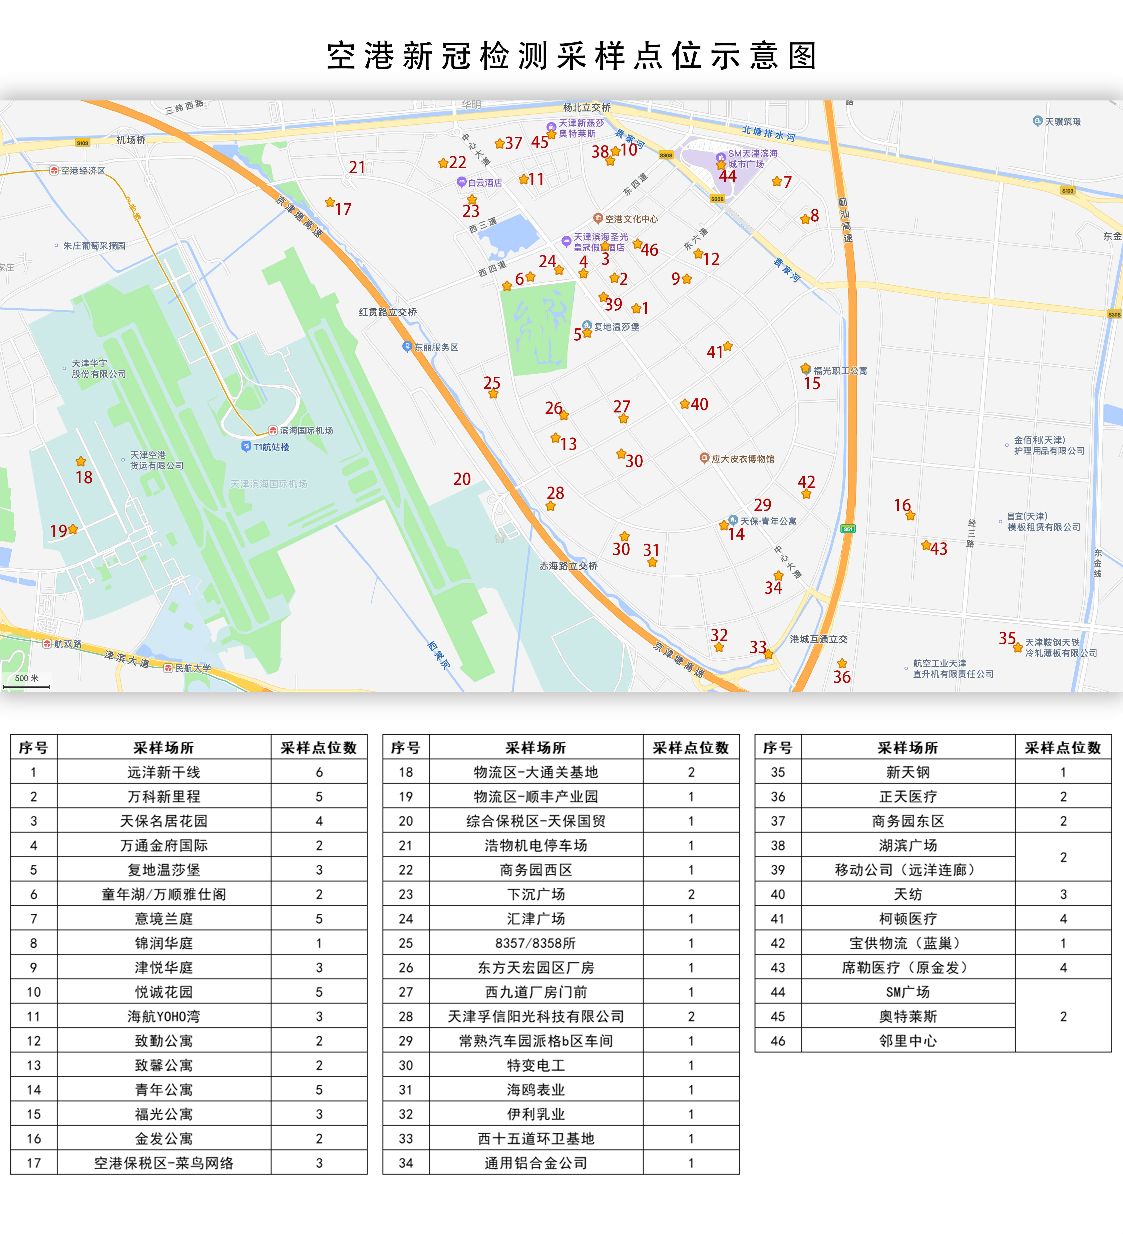1123x1234 pixels.
Task: Click the red number 20 on the map
Action: point(462,479)
